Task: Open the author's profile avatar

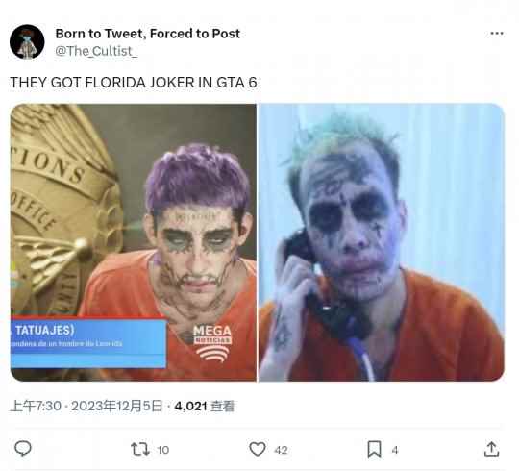Action: [27, 41]
